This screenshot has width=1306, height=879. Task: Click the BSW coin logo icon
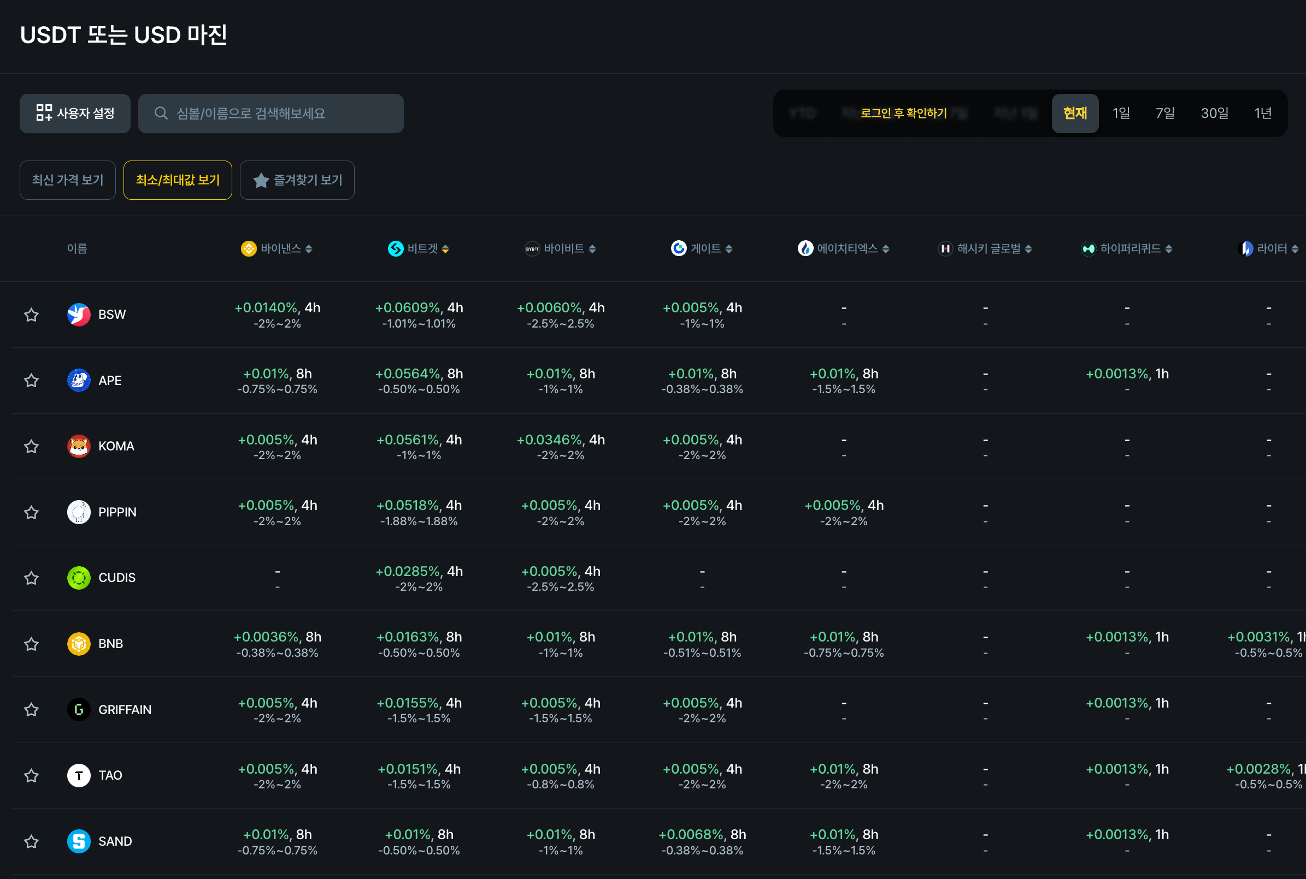[x=79, y=314]
